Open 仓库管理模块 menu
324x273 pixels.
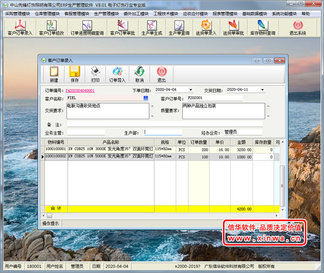click(x=47, y=14)
